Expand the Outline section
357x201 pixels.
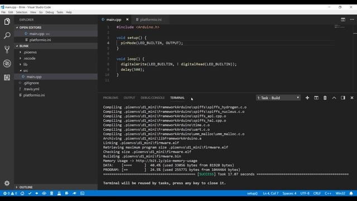[x=56, y=187]
